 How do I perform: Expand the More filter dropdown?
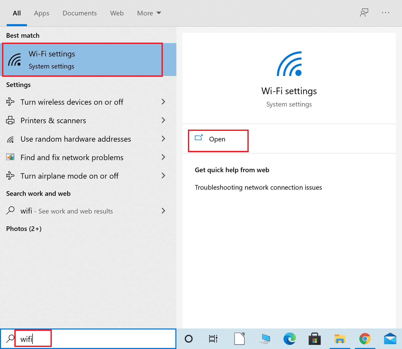[x=149, y=13]
